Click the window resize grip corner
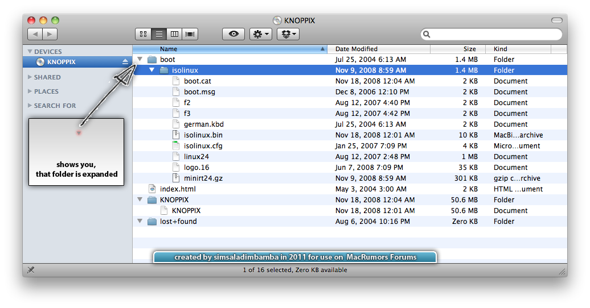The width and height of the screenshot is (590, 308). (562, 272)
